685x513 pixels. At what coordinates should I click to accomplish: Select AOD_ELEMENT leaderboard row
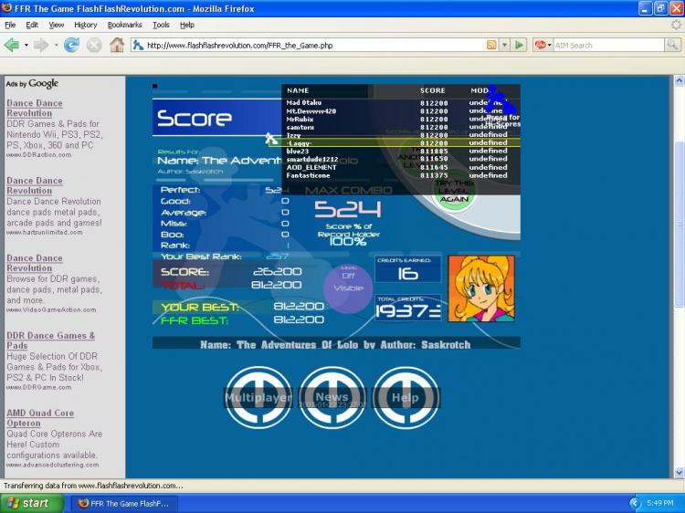point(401,167)
